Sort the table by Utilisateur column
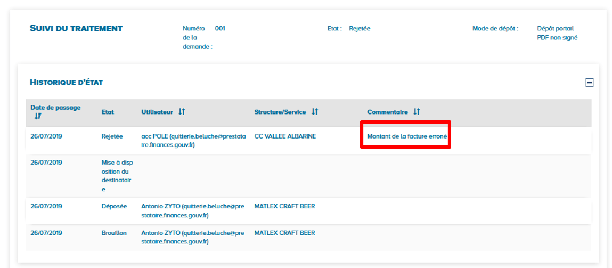Viewport: 612px width, 268px height. (182, 112)
